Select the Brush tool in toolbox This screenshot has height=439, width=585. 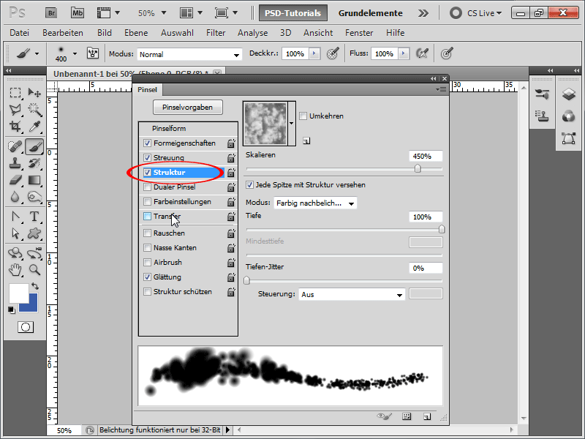click(34, 146)
